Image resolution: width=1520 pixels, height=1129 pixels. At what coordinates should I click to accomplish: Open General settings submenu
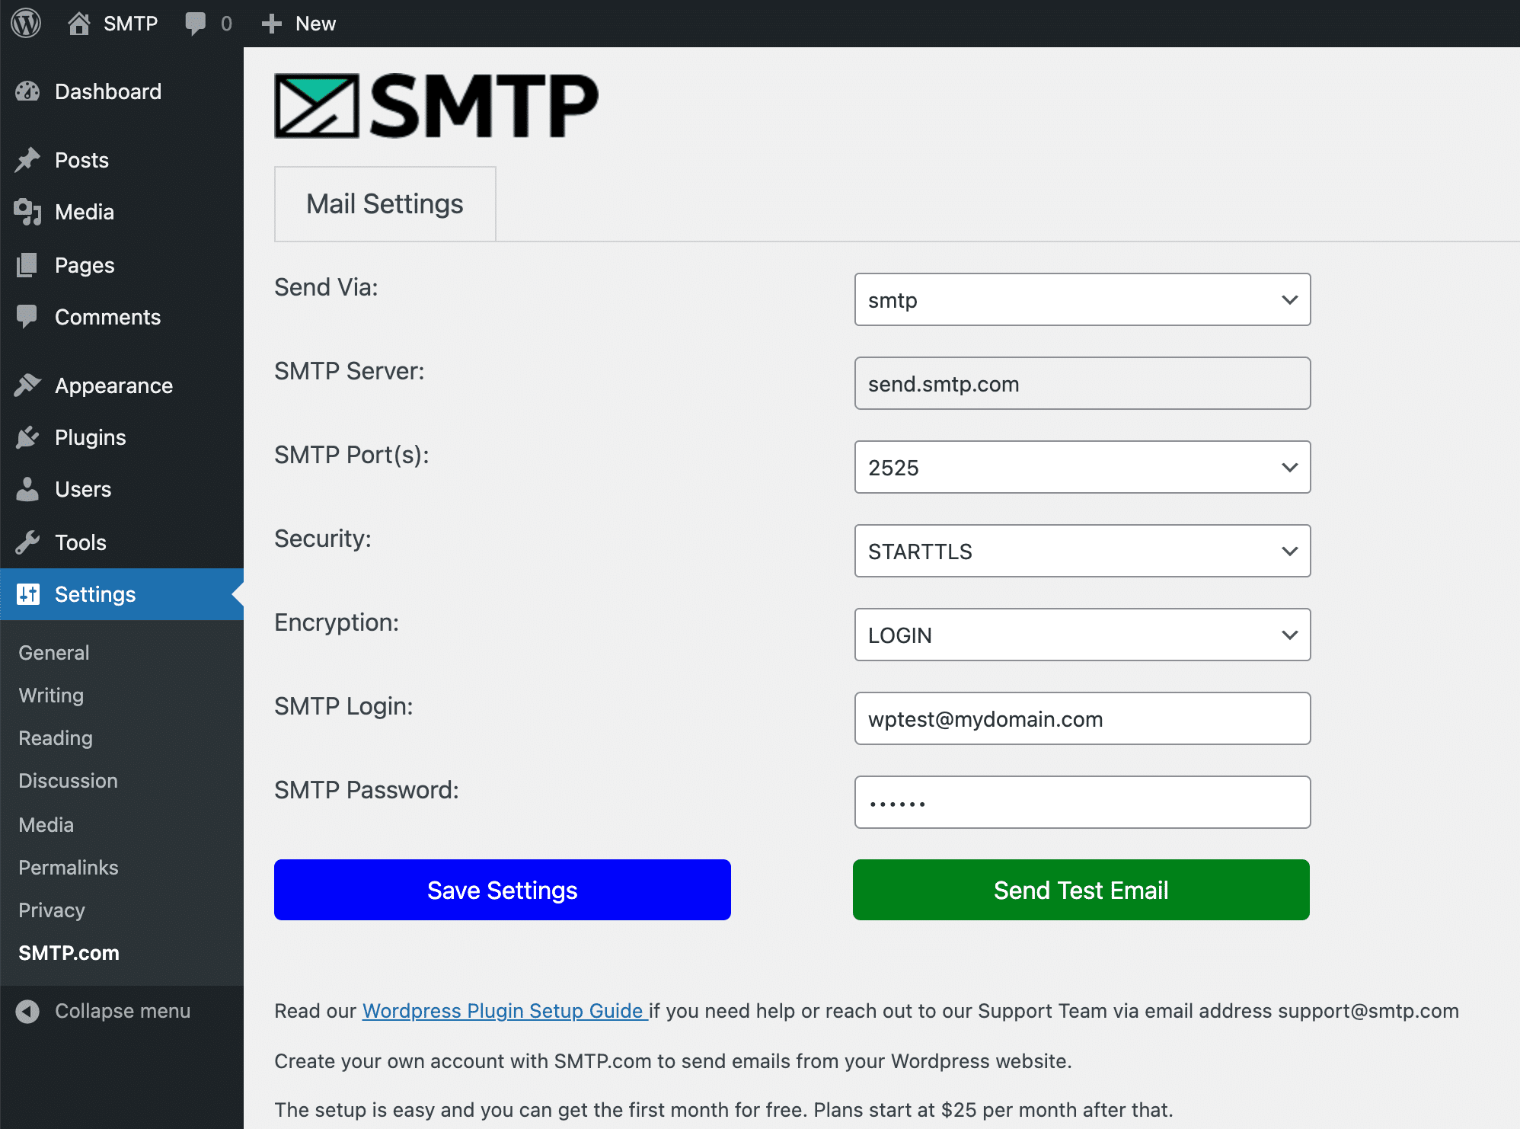click(x=54, y=653)
